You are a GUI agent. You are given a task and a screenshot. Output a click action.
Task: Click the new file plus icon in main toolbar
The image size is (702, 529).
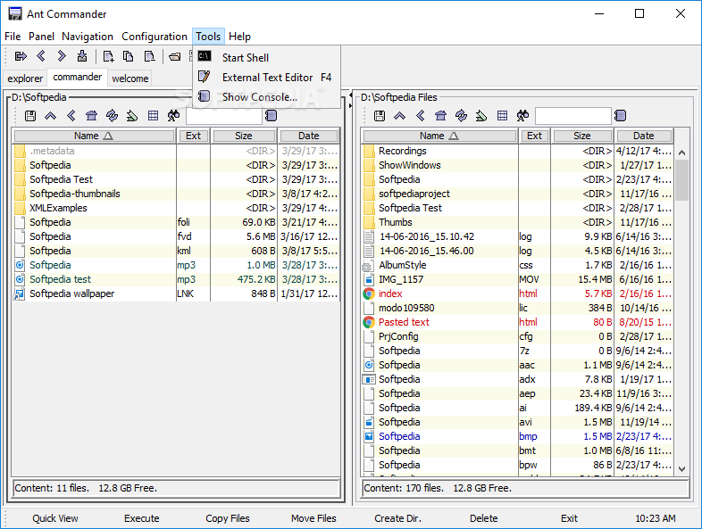(108, 56)
